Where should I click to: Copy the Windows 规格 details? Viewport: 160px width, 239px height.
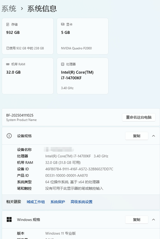pyautogui.click(x=136, y=219)
